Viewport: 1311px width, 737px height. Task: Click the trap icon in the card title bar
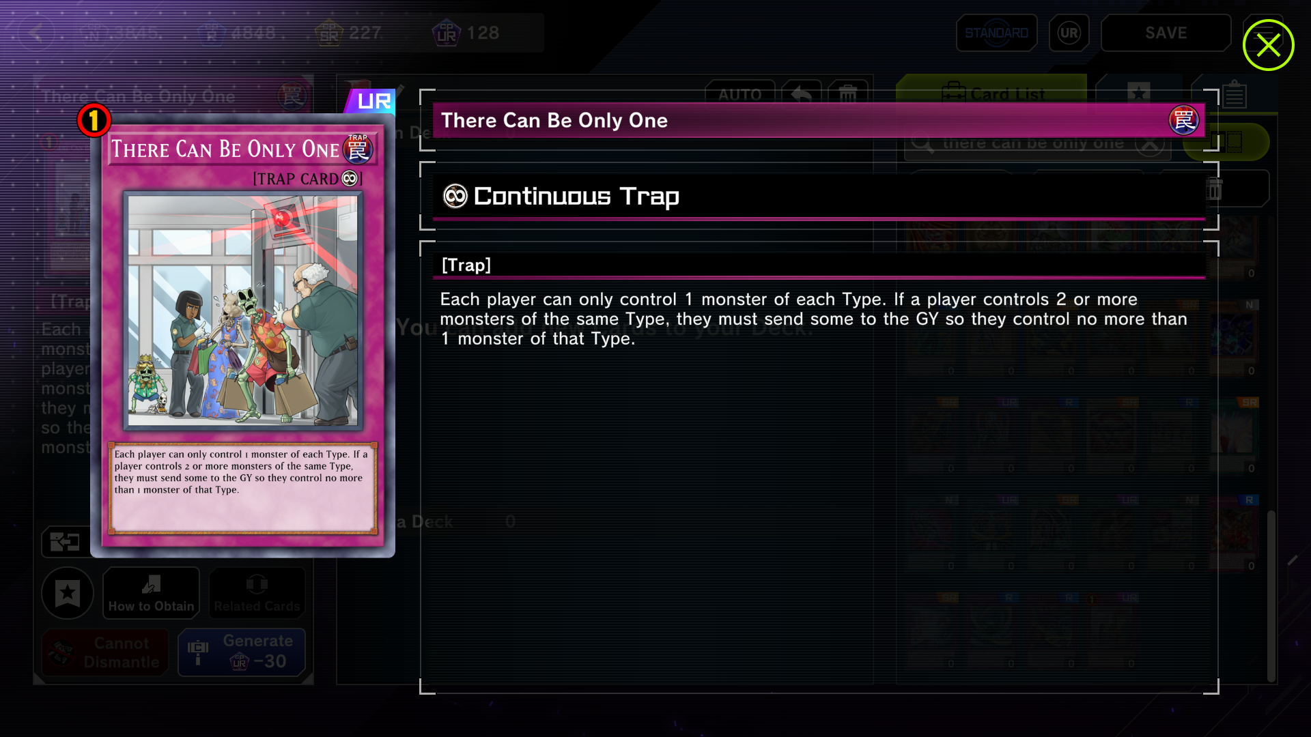pos(1183,120)
